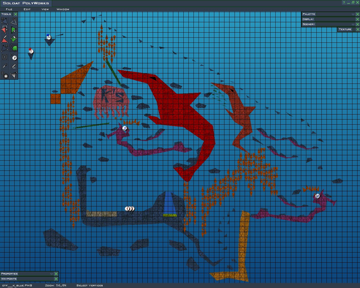Select the Move polygon tool
The width and height of the screenshot is (360, 288).
4,21
